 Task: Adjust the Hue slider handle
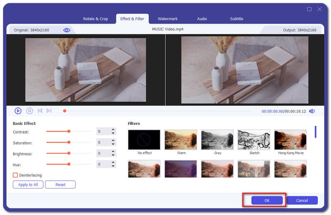(x=69, y=164)
